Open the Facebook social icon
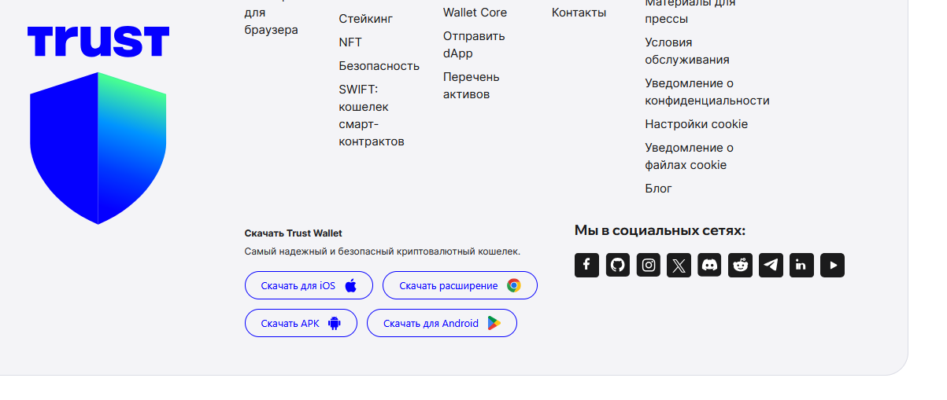This screenshot has height=400, width=947. coord(586,266)
